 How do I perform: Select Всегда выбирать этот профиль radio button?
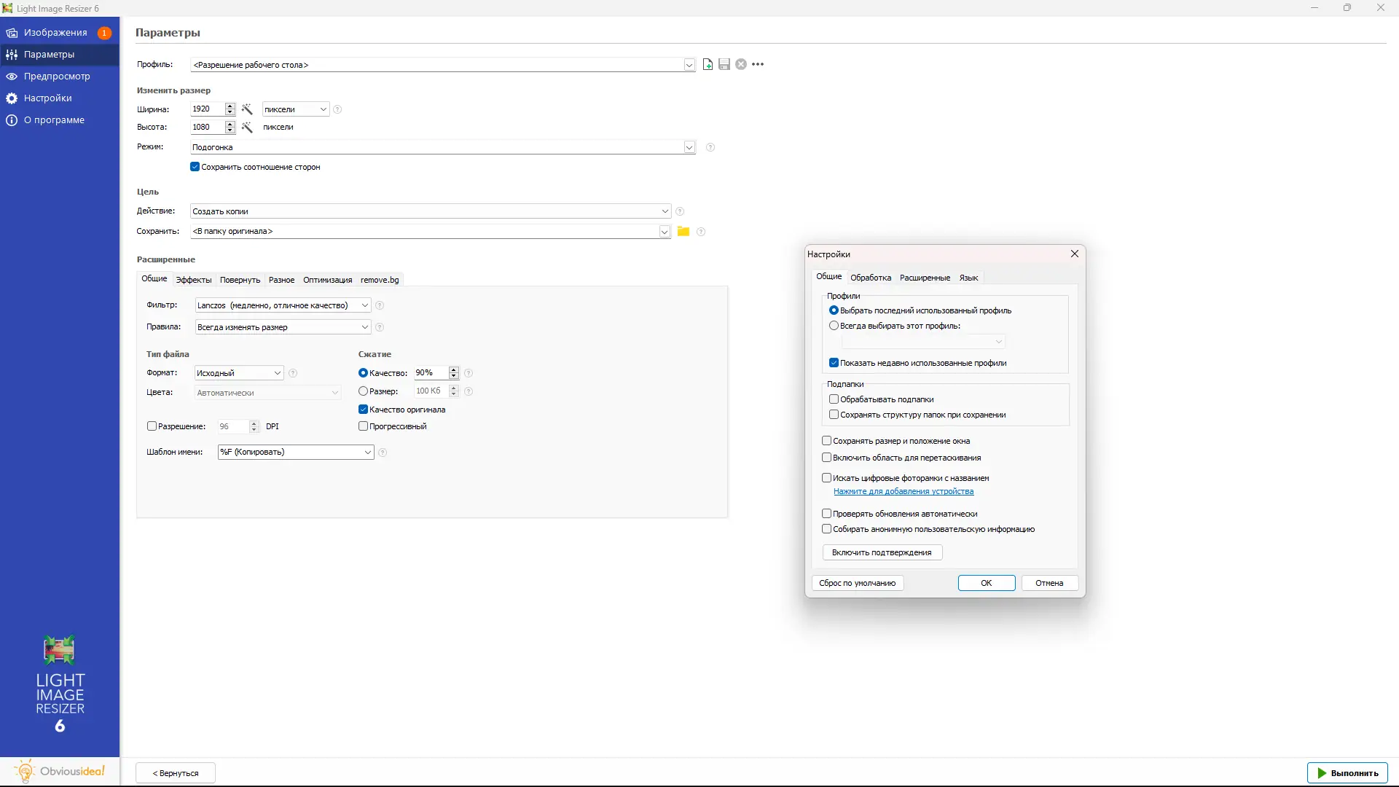click(x=834, y=326)
